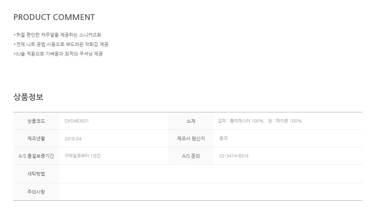Click the warranty value 구매일로부터 1년간
The image size is (390, 212).
pos(83,156)
